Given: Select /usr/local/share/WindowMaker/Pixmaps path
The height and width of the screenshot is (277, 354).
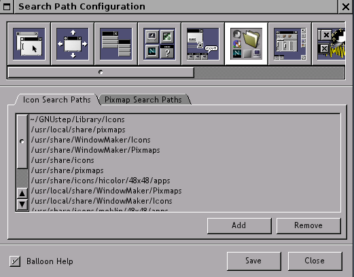Looking at the screenshot, I should (185, 191).
